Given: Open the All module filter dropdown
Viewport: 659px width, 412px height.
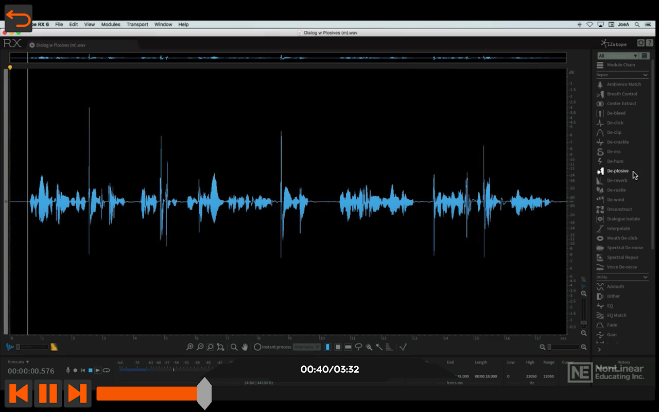Looking at the screenshot, I should pos(617,56).
